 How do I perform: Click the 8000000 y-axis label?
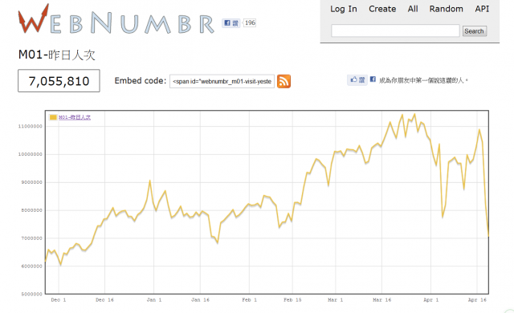[x=31, y=210]
